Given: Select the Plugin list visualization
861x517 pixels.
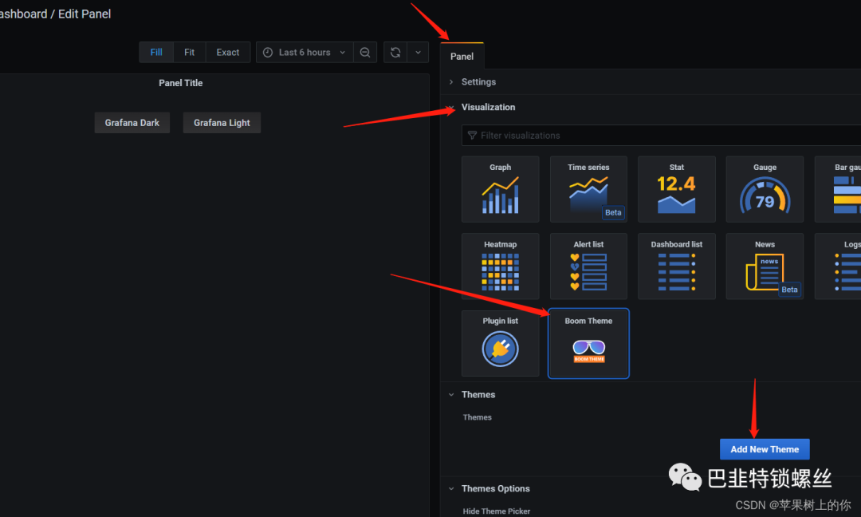Looking at the screenshot, I should coord(500,343).
